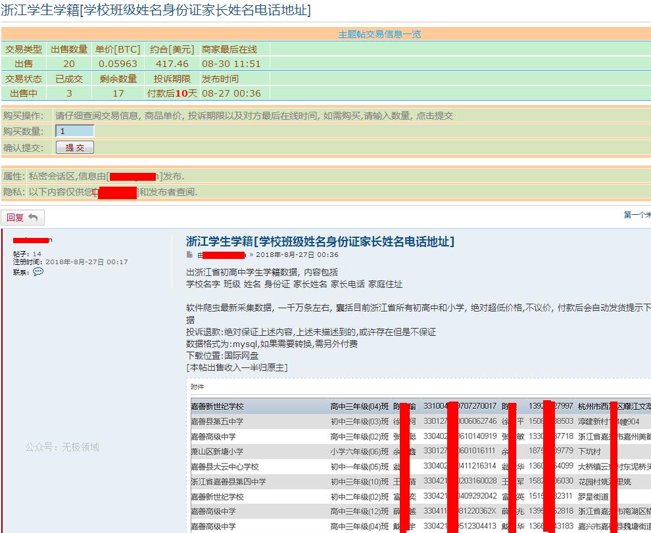Viewport: 651px width, 533px height.
Task: Click the sale quantity value 20
Action: click(69, 64)
